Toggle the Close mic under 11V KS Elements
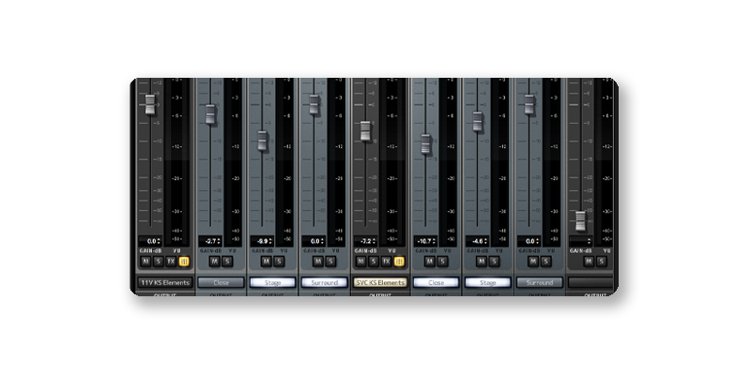 tap(221, 281)
